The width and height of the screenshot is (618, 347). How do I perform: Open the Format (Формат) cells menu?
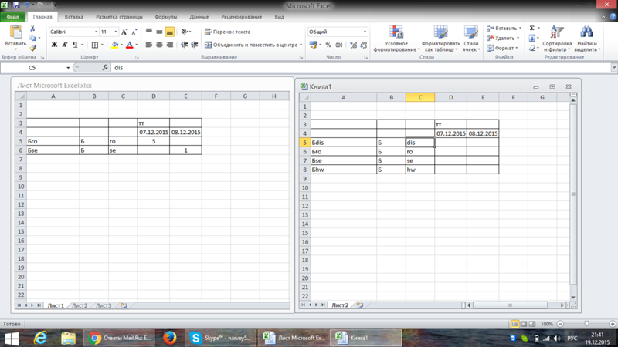coord(501,48)
